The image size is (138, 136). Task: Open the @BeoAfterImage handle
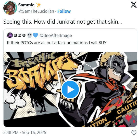coord(56,35)
